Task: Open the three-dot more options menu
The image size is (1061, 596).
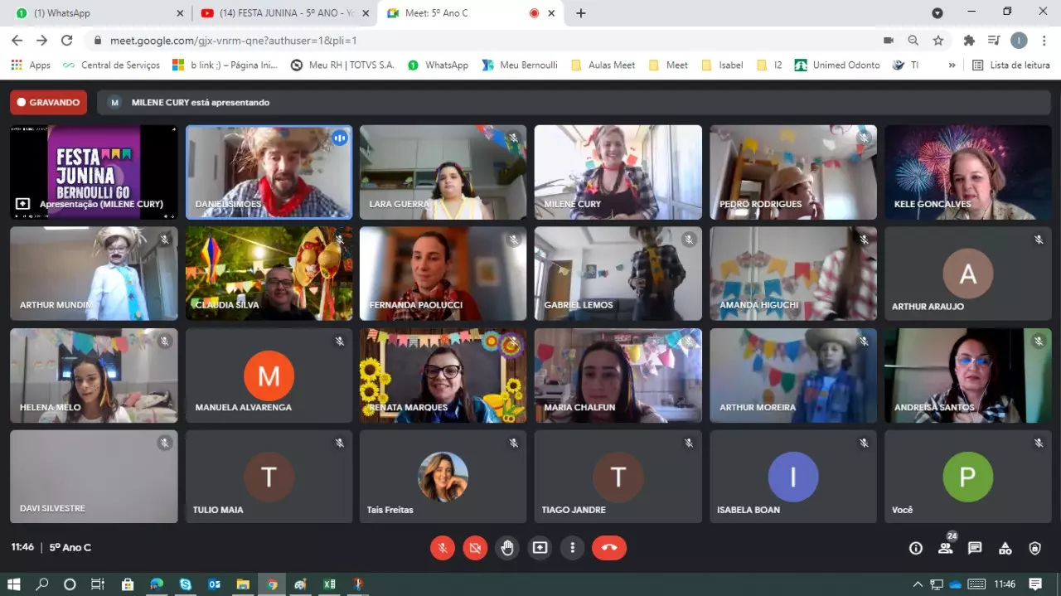Action: (572, 548)
